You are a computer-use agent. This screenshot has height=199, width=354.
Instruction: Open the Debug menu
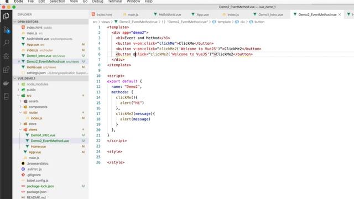click(x=97, y=1)
